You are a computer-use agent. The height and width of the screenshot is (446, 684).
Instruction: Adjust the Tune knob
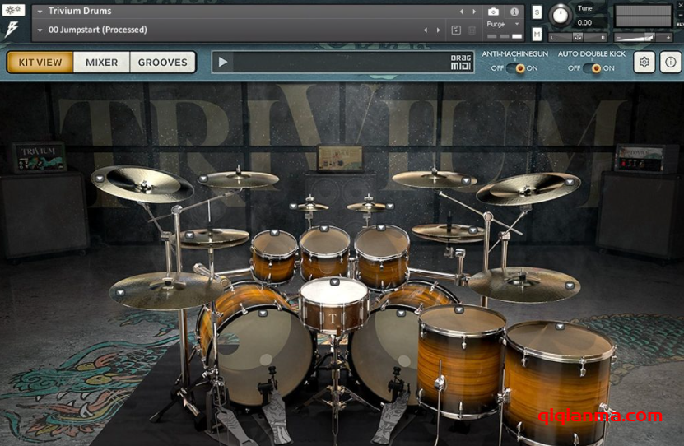pos(560,16)
